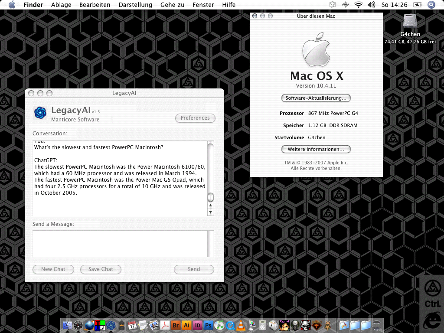This screenshot has height=333, width=444.
Task: Open VLC traffic cone icon in Dock
Action: pos(241,325)
